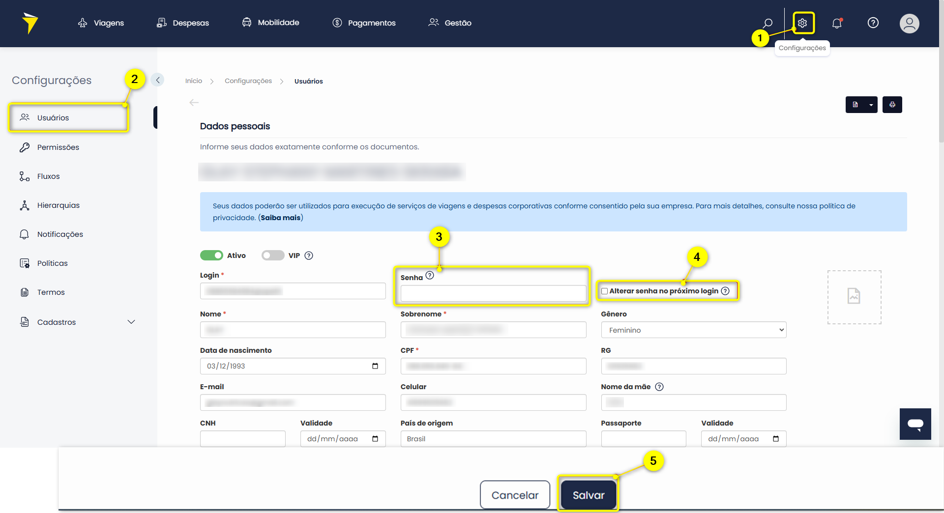Open the Configurações gear icon

pyautogui.click(x=802, y=23)
